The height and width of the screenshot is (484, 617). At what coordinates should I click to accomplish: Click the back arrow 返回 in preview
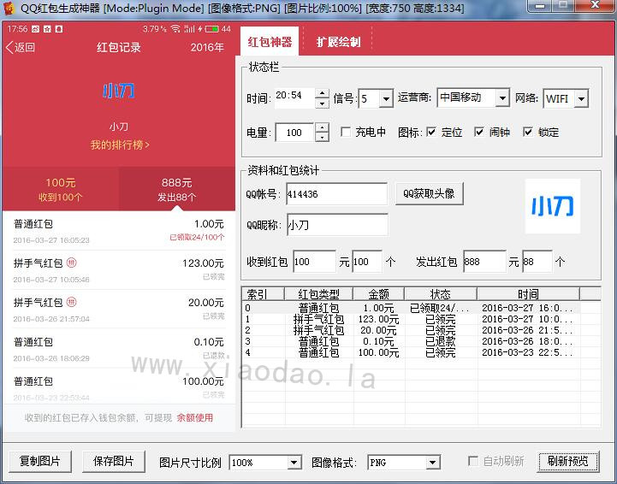click(21, 47)
